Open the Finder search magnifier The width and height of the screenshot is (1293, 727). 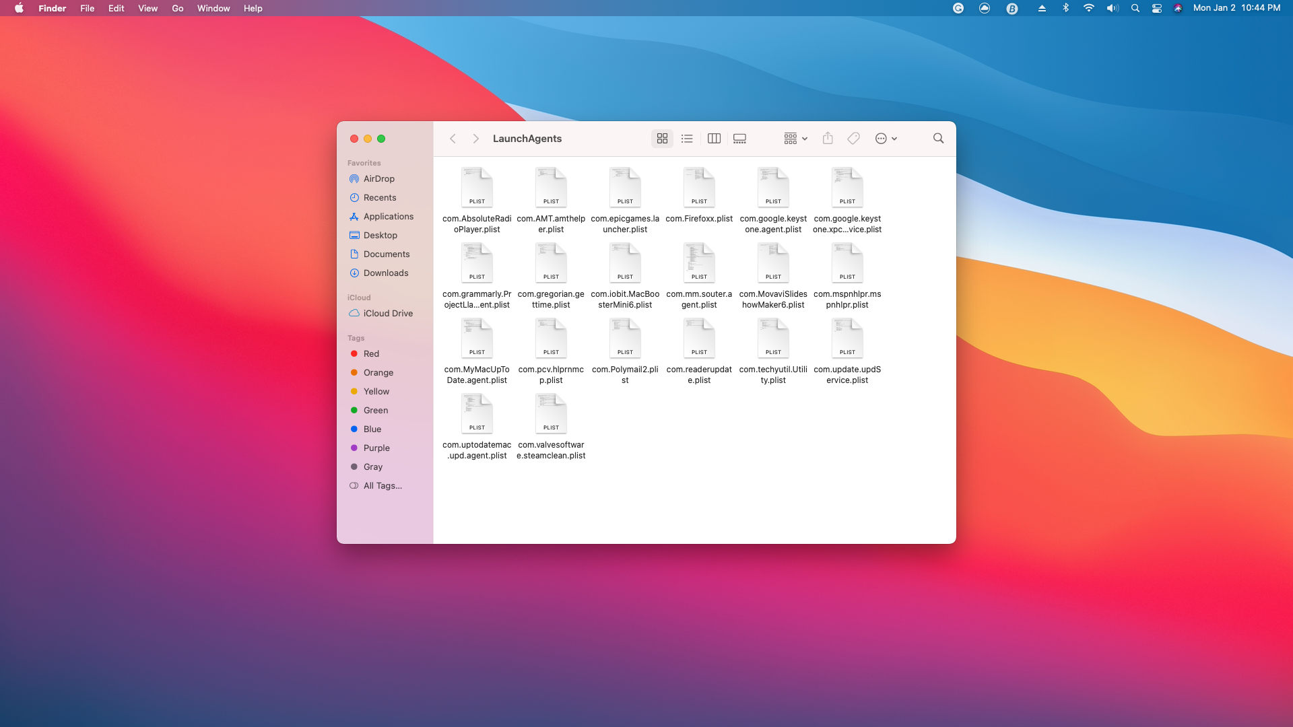(938, 139)
